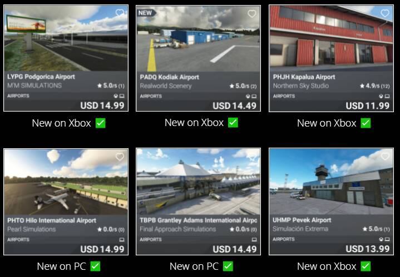Click PC platform icon on Hilo card
Image resolution: width=400 pixels, height=277 pixels.
[x=122, y=240]
